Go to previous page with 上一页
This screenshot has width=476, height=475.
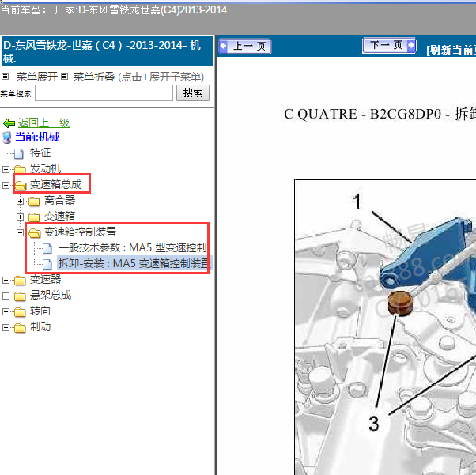click(244, 47)
